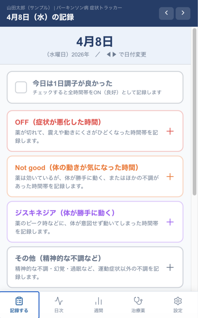Click the page vertical scrollbar
The width and height of the screenshot is (198, 318).
[195, 112]
